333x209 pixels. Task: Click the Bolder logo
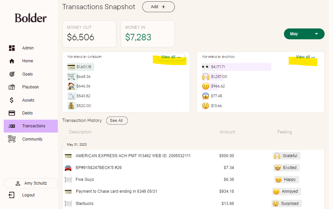pyautogui.click(x=31, y=18)
